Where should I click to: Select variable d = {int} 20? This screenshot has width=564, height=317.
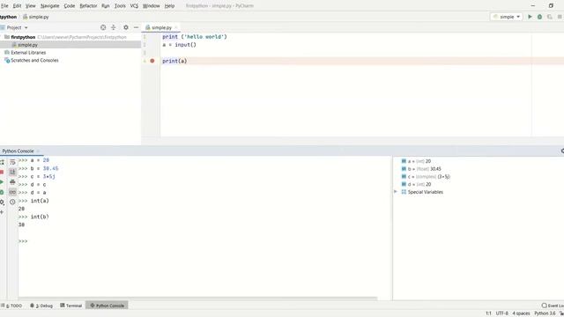point(416,184)
